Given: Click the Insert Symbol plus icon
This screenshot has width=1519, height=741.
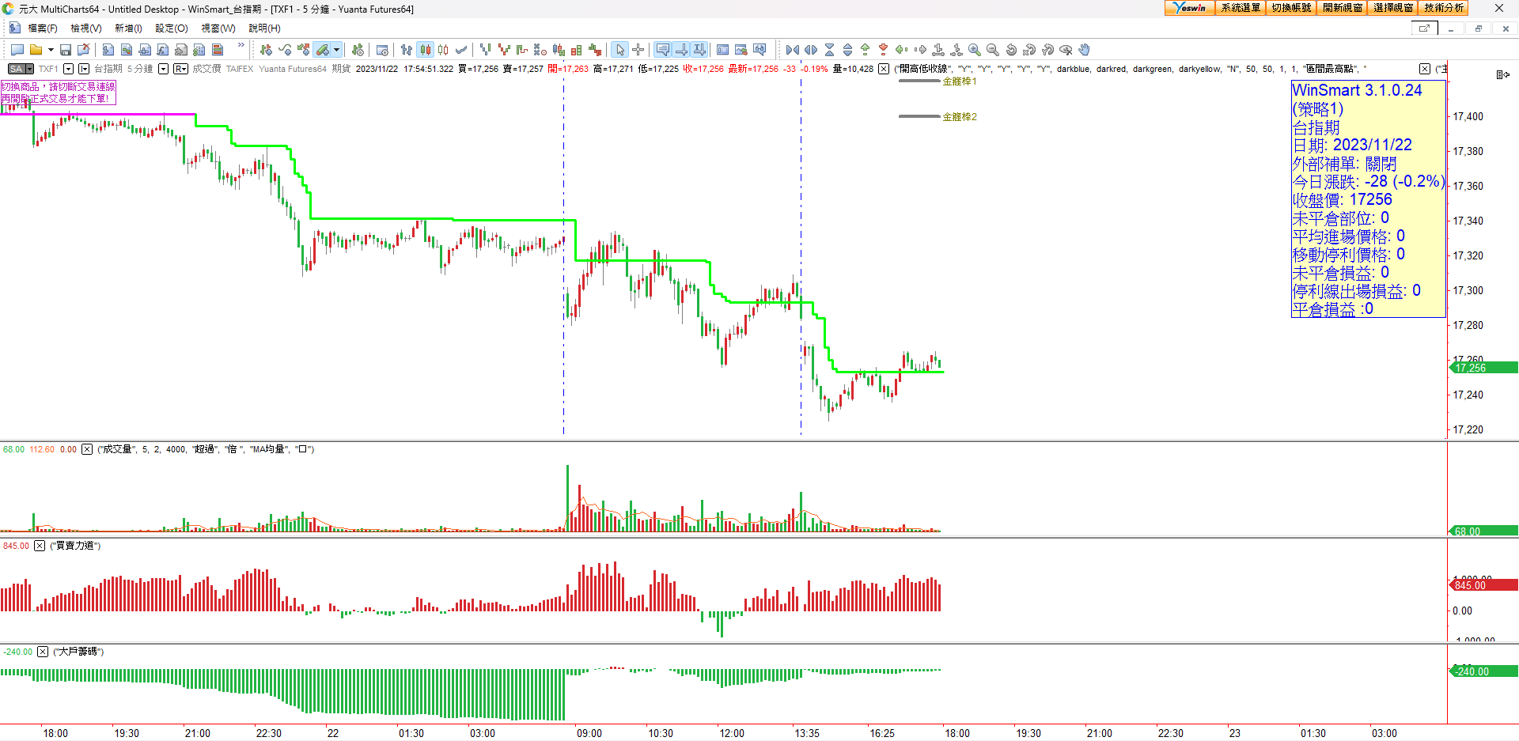Looking at the screenshot, I should (x=266, y=50).
